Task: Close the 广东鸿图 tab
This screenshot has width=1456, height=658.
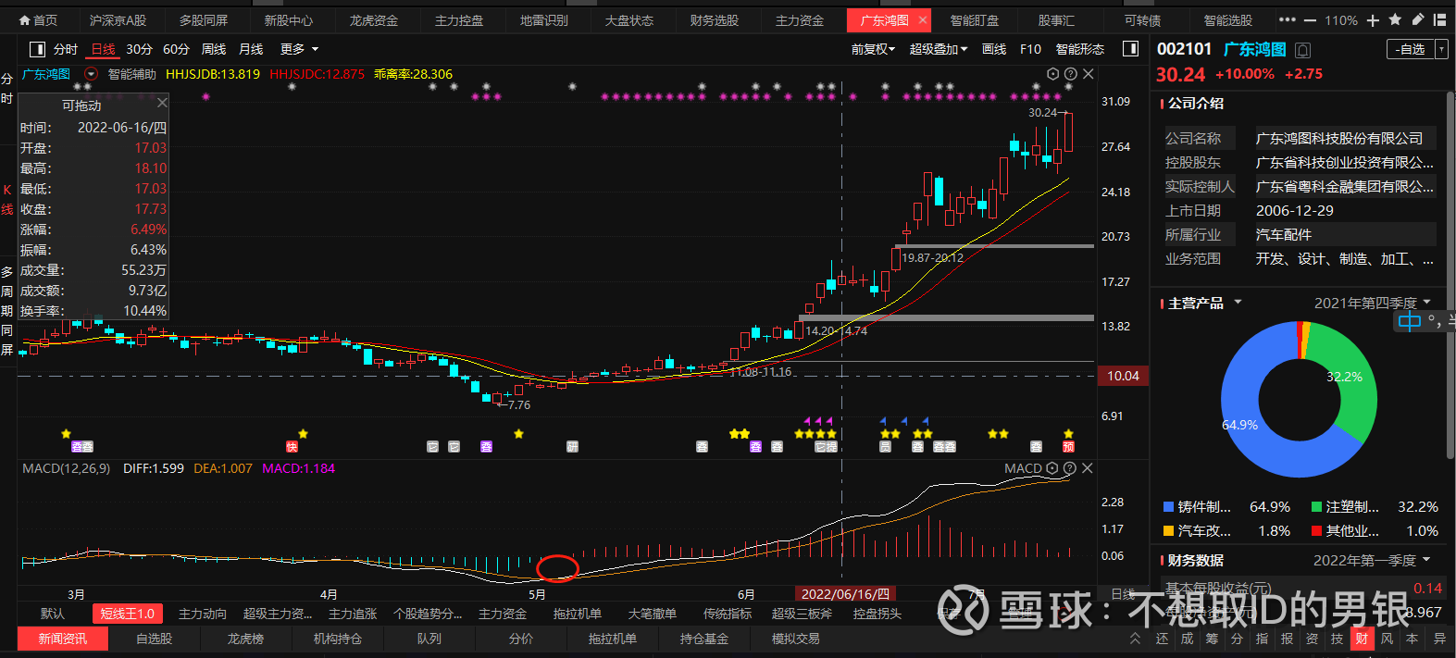Action: [923, 20]
